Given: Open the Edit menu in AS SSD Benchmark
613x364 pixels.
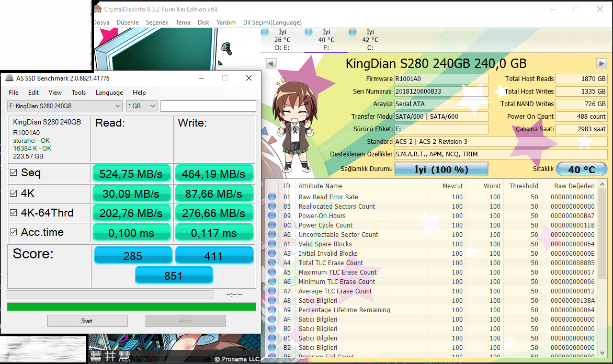Looking at the screenshot, I should [33, 92].
